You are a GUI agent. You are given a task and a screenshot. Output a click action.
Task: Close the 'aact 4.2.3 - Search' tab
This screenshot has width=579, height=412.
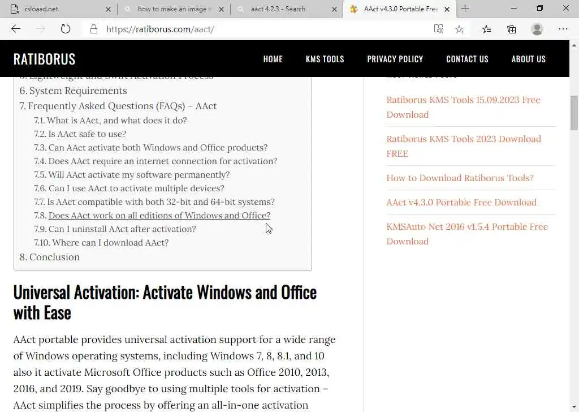(x=334, y=9)
